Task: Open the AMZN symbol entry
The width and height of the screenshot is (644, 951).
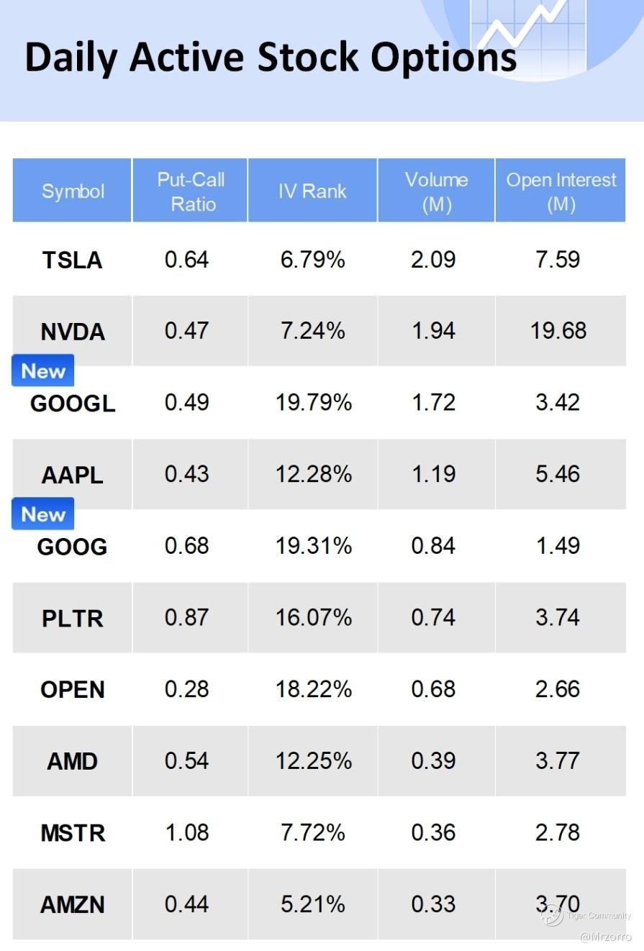Action: click(x=73, y=904)
